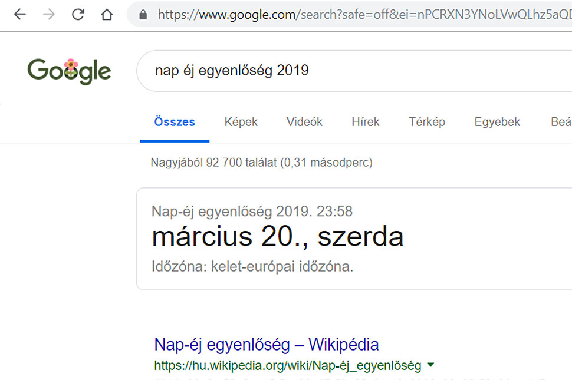Screen dimensions: 572x380
Task: Open the browser home page
Action: [x=107, y=15]
